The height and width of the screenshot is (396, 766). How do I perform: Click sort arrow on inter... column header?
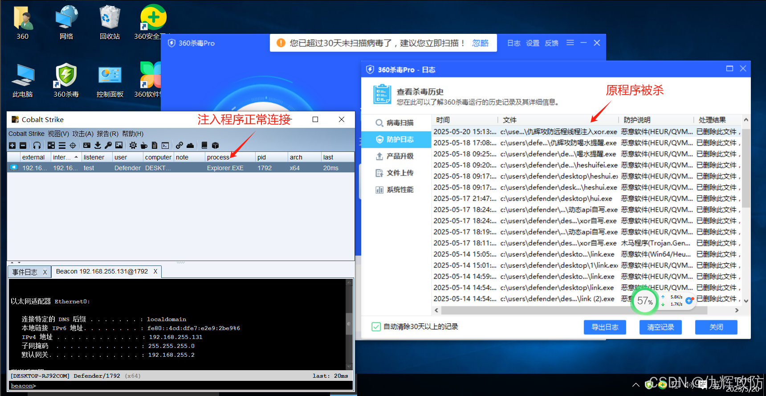(x=76, y=157)
